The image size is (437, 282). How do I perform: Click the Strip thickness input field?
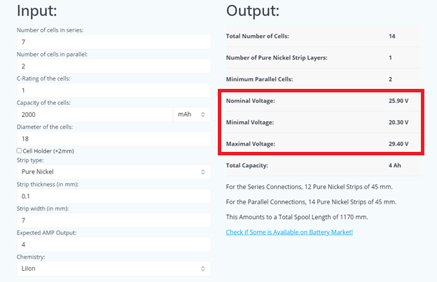coord(112,197)
